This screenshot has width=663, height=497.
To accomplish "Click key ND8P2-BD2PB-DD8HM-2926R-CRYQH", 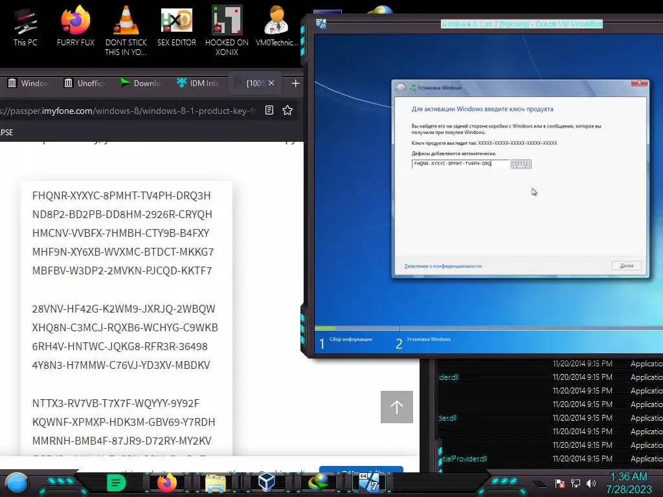I will pos(122,214).
